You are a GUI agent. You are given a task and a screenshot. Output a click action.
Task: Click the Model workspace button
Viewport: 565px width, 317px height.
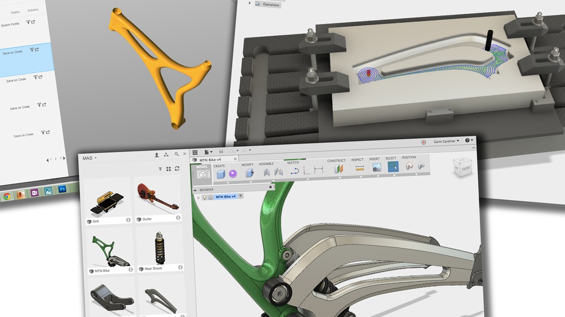tap(202, 173)
